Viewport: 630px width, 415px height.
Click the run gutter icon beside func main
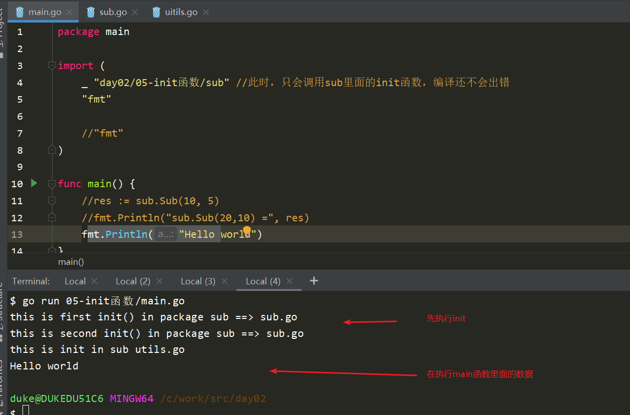[34, 183]
